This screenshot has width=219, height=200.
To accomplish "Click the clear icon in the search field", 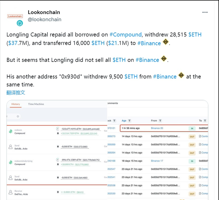I will coord(18,116).
